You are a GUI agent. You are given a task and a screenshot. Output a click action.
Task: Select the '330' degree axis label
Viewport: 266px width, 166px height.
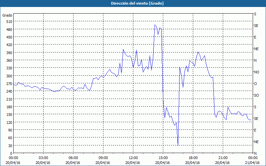[9, 68]
